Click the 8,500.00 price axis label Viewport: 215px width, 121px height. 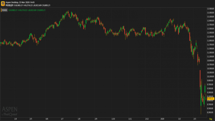click(210, 108)
